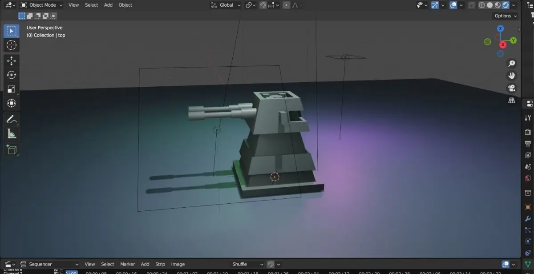Open the Shuffle overlap mode dropdown

coord(248,264)
